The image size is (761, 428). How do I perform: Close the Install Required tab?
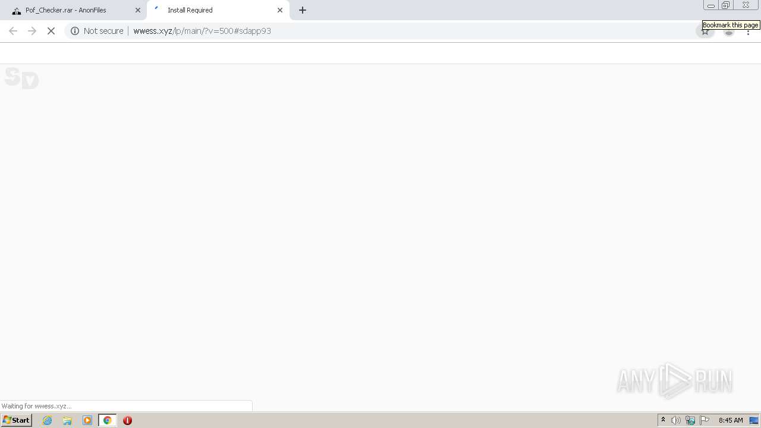point(280,10)
